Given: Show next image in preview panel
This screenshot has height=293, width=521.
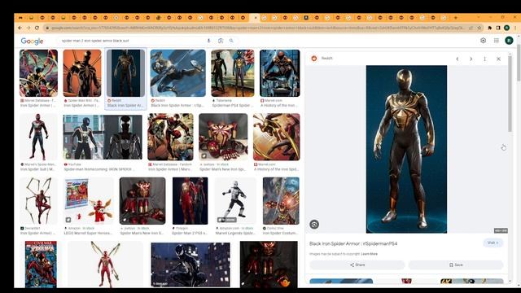Looking at the screenshot, I should pyautogui.click(x=471, y=59).
